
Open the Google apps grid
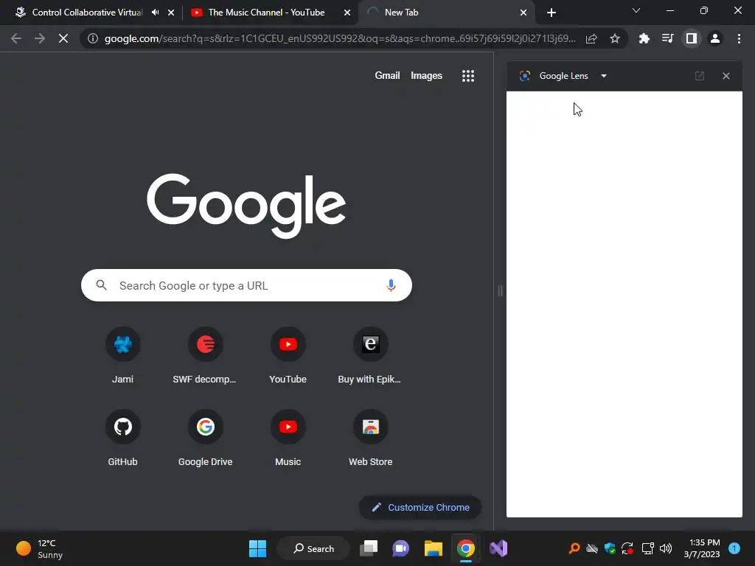(468, 76)
